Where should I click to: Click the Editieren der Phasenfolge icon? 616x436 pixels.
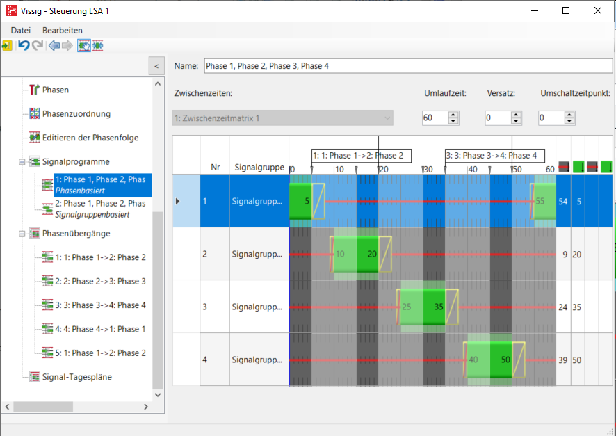pyautogui.click(x=35, y=138)
